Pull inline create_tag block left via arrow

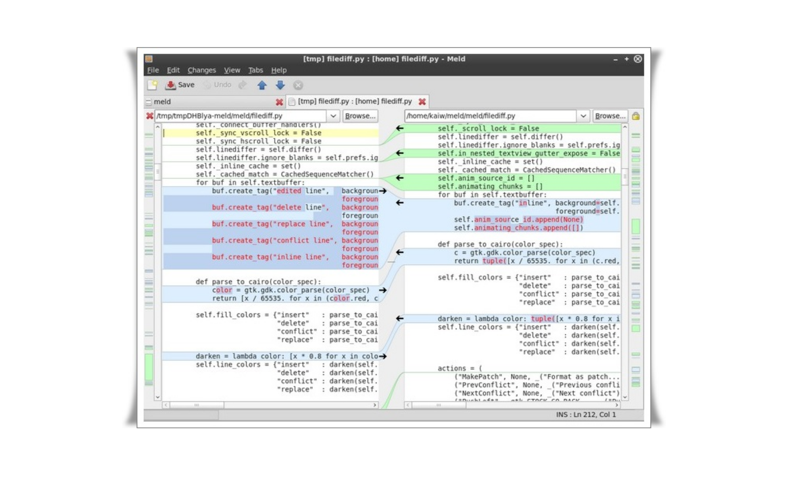(400, 203)
